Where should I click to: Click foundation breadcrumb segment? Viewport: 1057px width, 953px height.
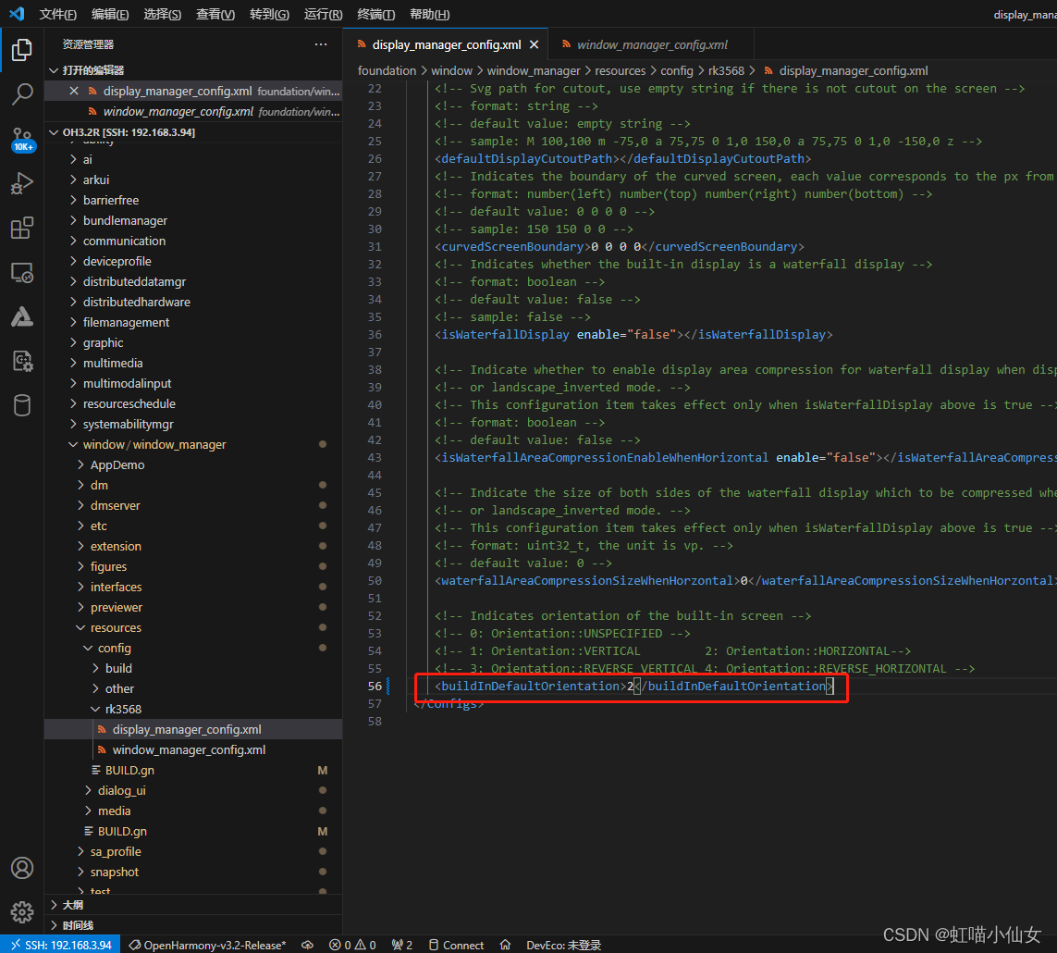[x=387, y=71]
